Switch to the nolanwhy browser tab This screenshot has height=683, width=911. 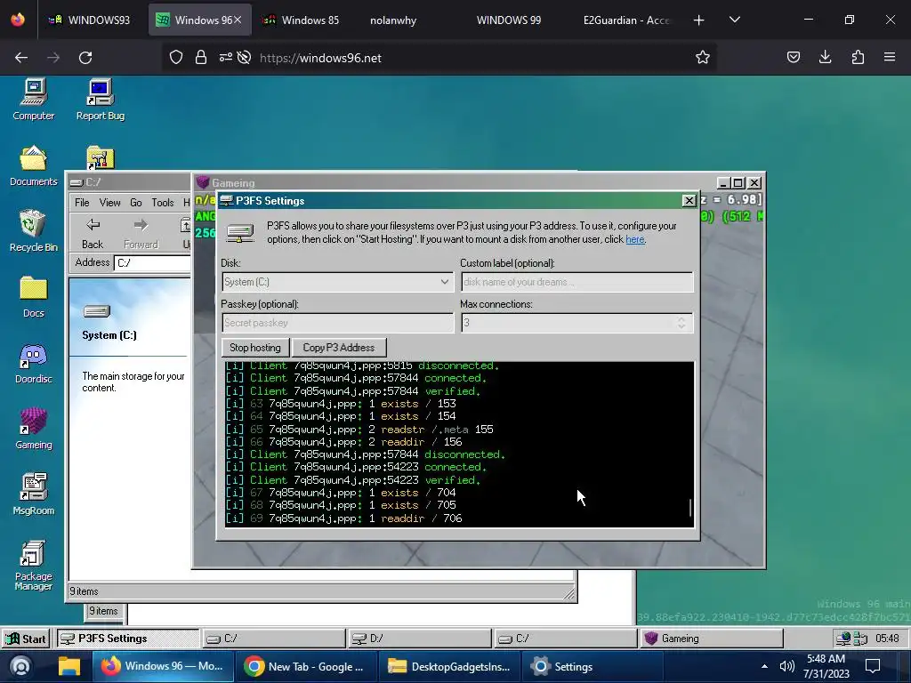(393, 20)
